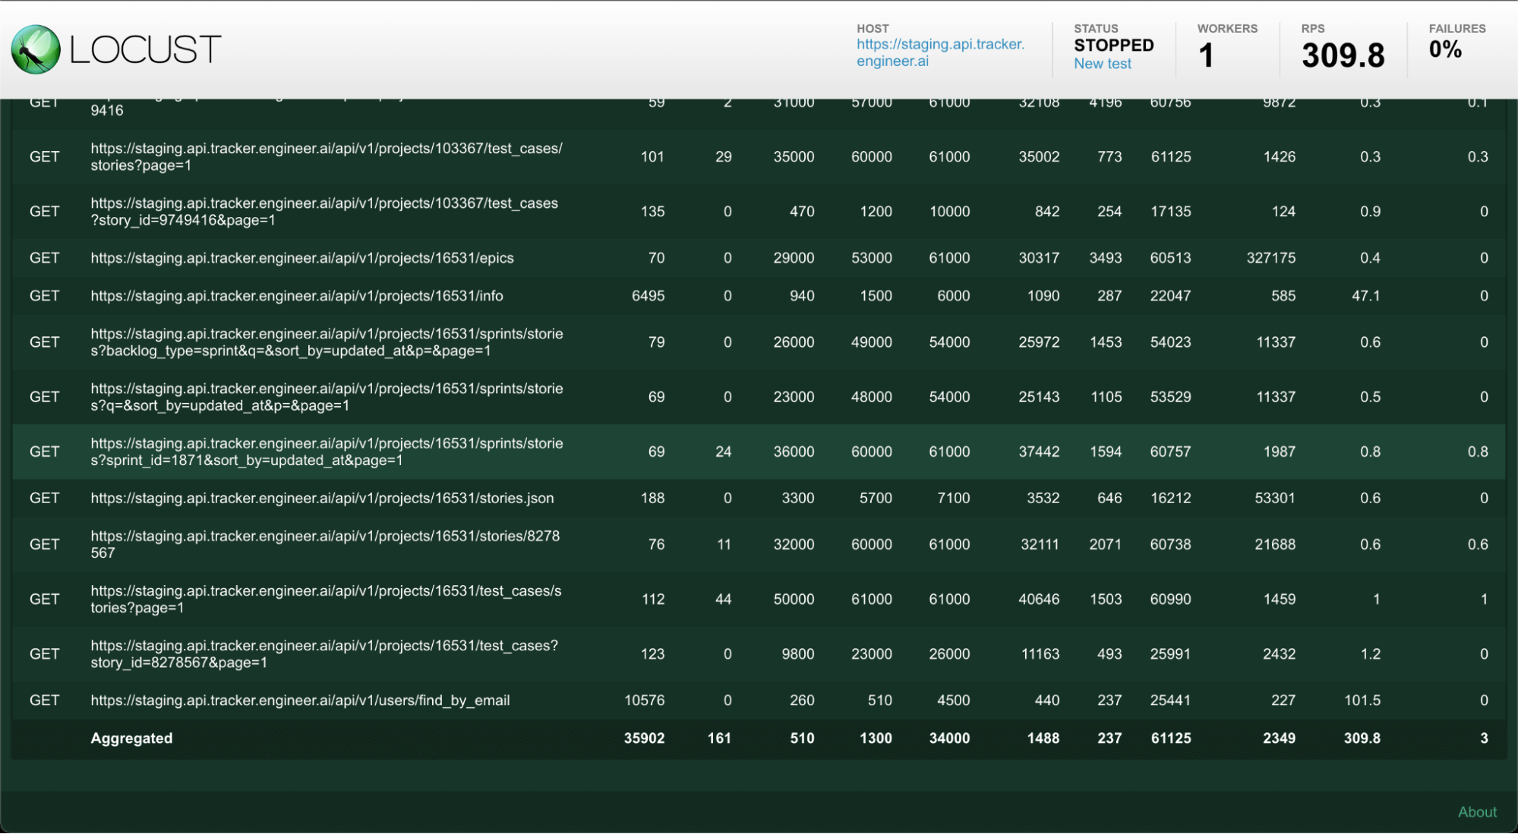Click average 40646 in test_cases/stories row
Image resolution: width=1518 pixels, height=834 pixels.
coord(1039,600)
